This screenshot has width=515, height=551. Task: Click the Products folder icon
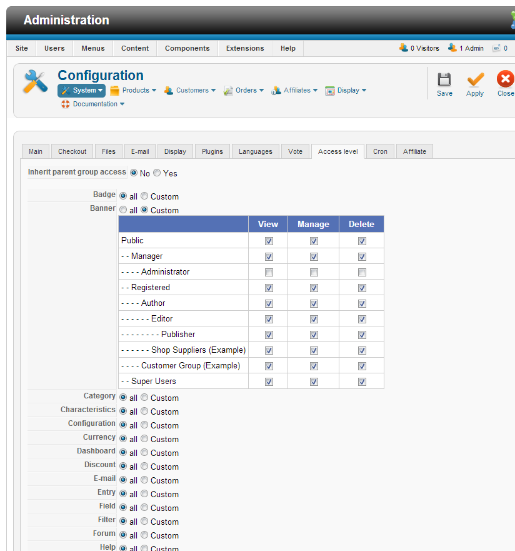point(114,91)
